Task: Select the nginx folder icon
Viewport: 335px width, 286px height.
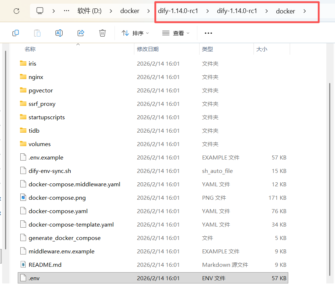Action: (23, 77)
